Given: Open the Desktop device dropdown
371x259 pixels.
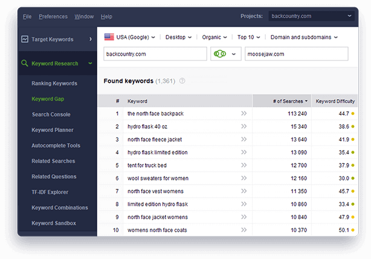Looking at the screenshot, I should pos(178,37).
